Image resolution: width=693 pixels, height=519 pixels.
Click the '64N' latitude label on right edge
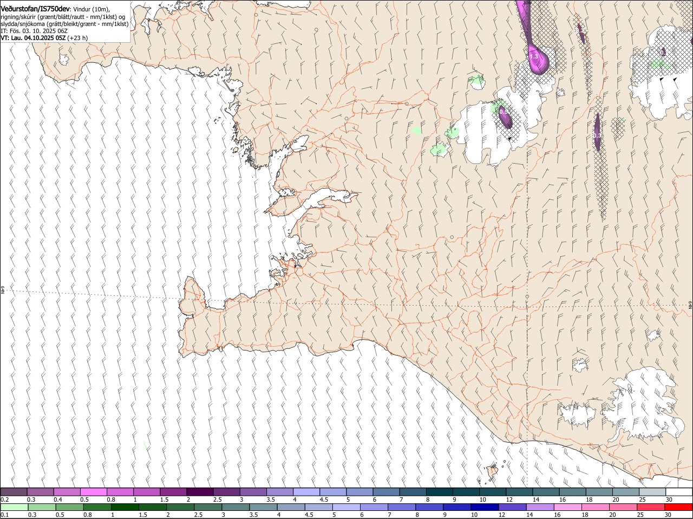[x=690, y=306]
